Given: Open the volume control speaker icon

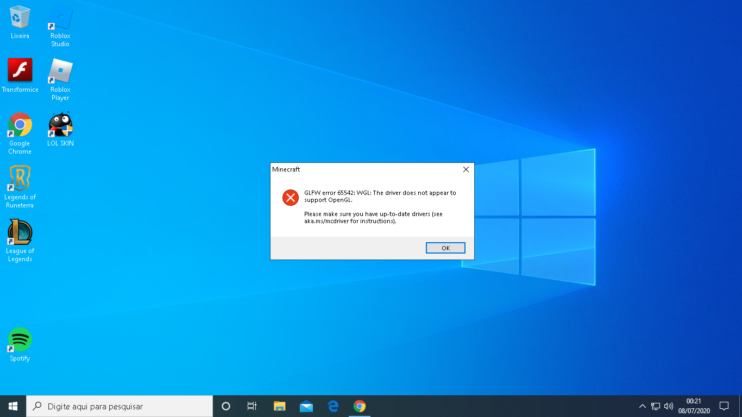Looking at the screenshot, I should pos(669,406).
